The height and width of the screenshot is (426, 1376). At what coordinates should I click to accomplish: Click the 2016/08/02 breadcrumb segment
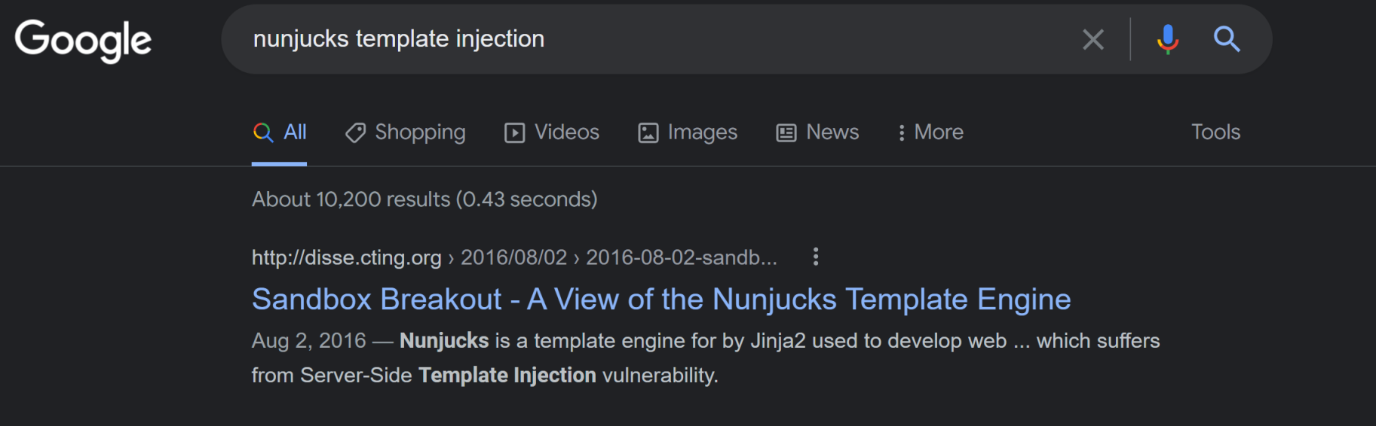click(x=513, y=257)
